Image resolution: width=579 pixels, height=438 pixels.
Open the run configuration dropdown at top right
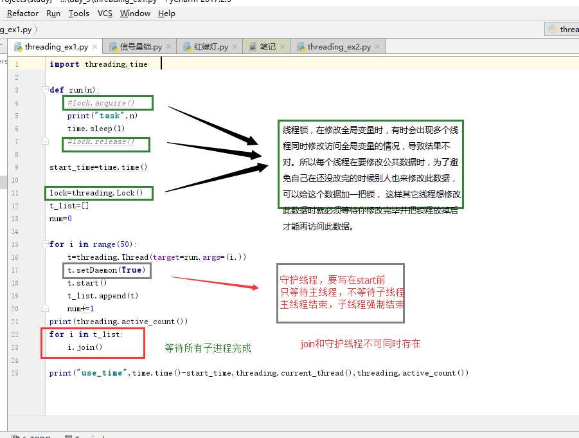coord(562,29)
